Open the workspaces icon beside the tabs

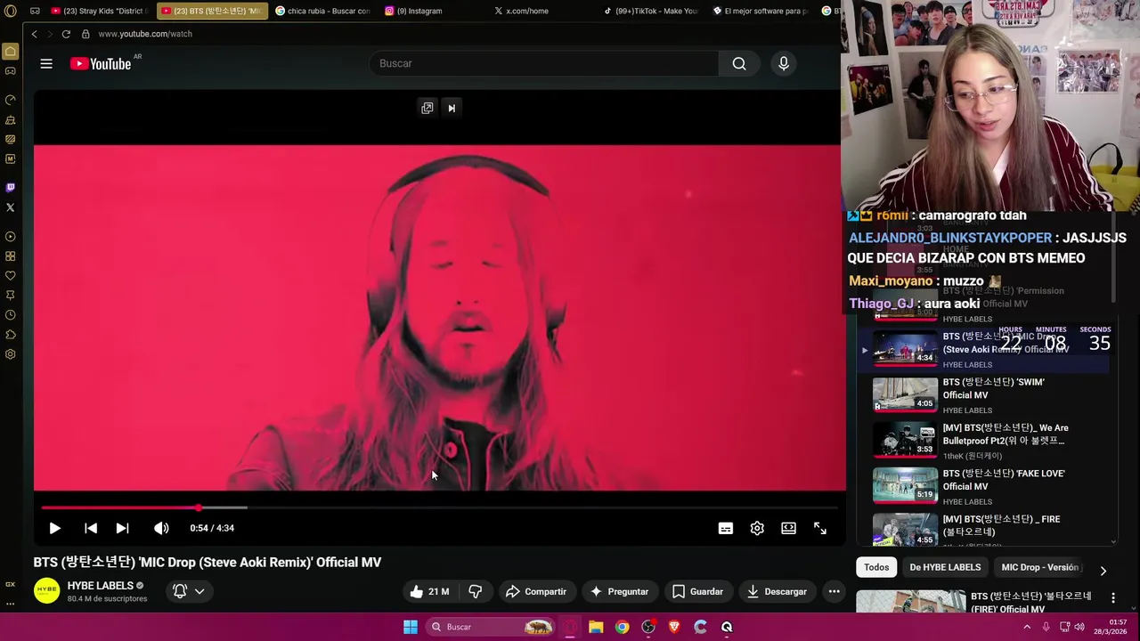[x=34, y=11]
